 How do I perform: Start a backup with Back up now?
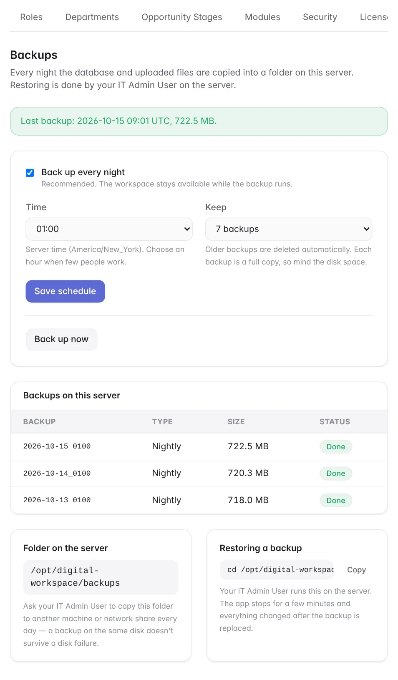(61, 339)
